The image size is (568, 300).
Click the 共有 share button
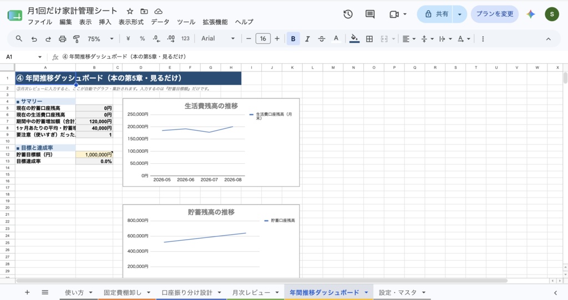435,14
